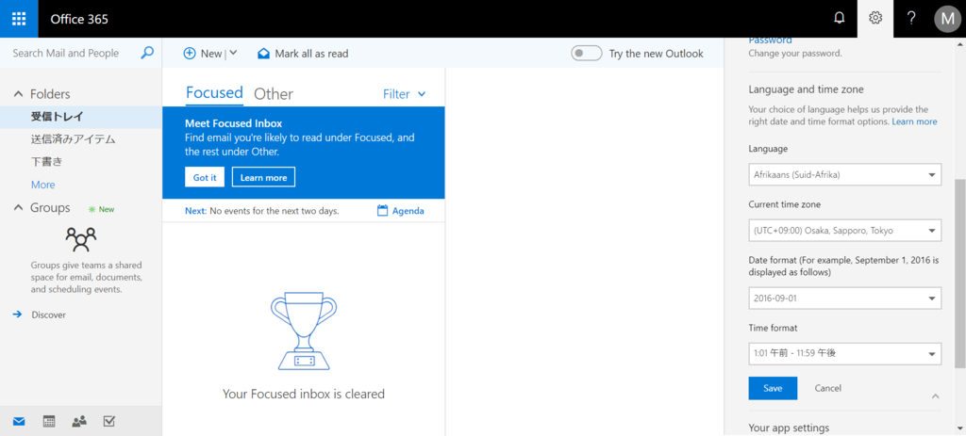Viewport: 966px width, 436px height.
Task: Open the Calendar module icon
Action: (49, 421)
